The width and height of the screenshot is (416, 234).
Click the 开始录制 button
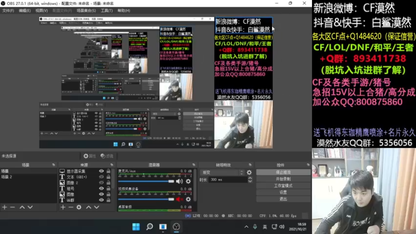[283, 179]
